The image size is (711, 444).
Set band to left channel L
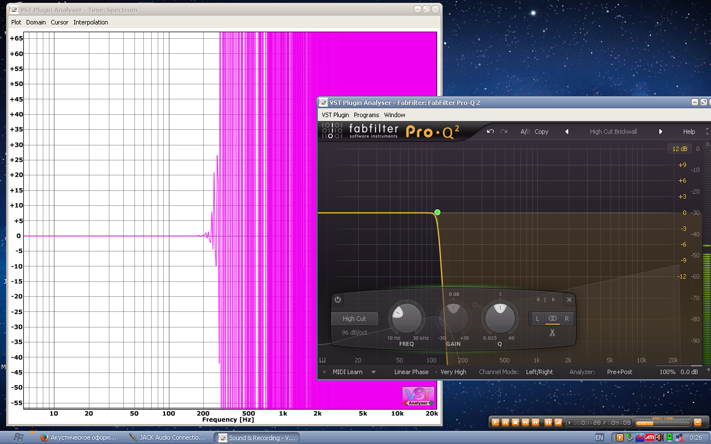(x=537, y=319)
